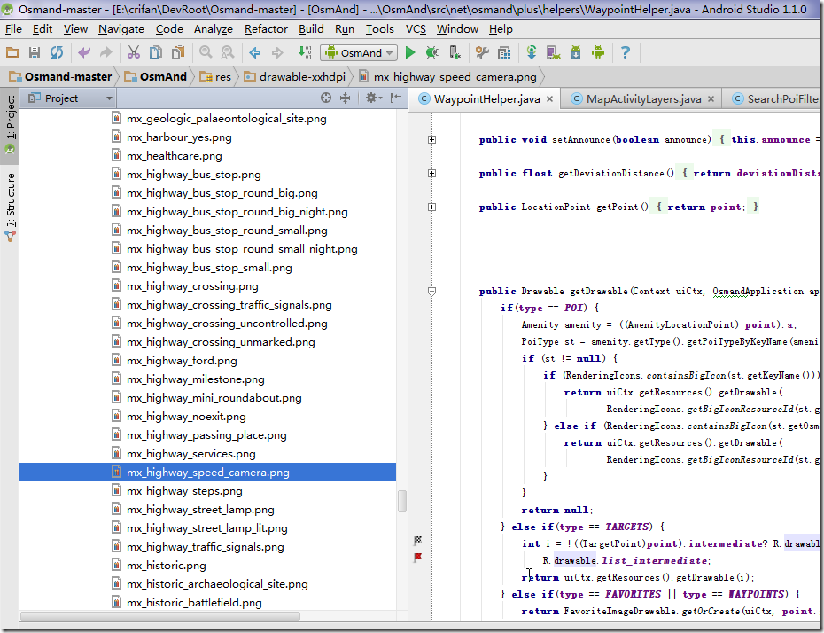Click the Save All toolbar icon
This screenshot has height=633, width=824.
click(x=34, y=53)
